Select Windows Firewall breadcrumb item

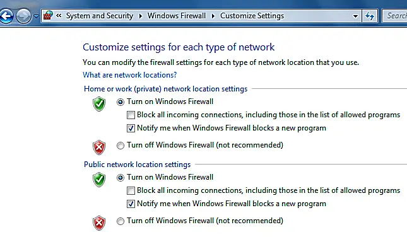177,16
